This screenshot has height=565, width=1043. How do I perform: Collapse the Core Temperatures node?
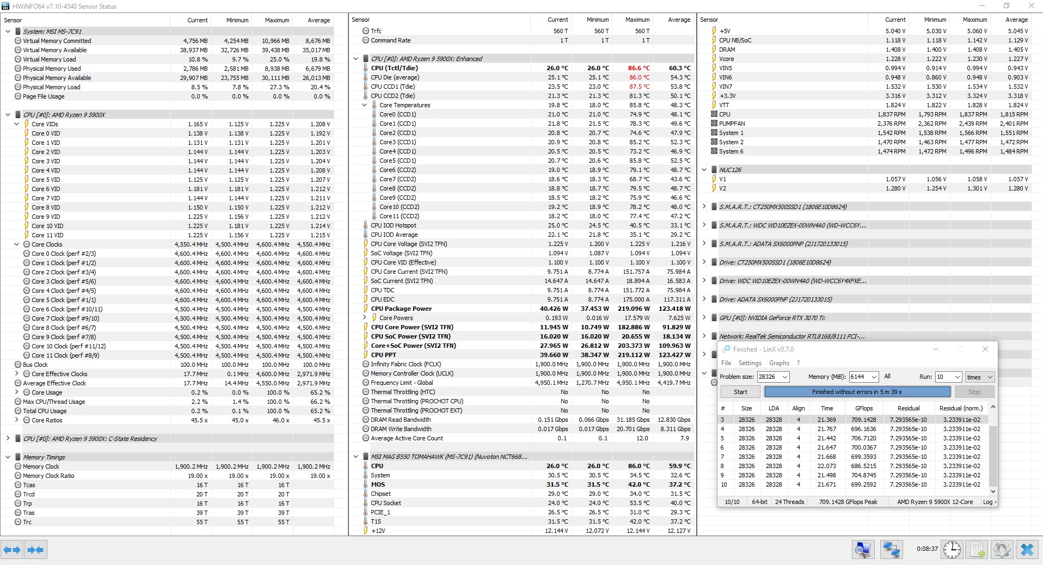click(x=365, y=105)
